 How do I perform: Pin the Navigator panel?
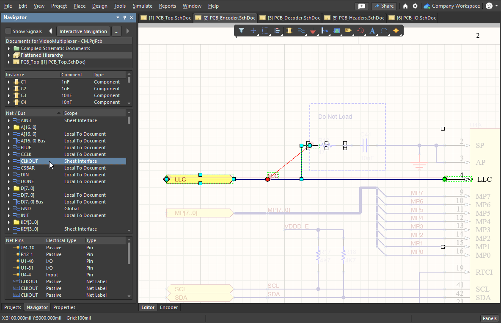124,18
